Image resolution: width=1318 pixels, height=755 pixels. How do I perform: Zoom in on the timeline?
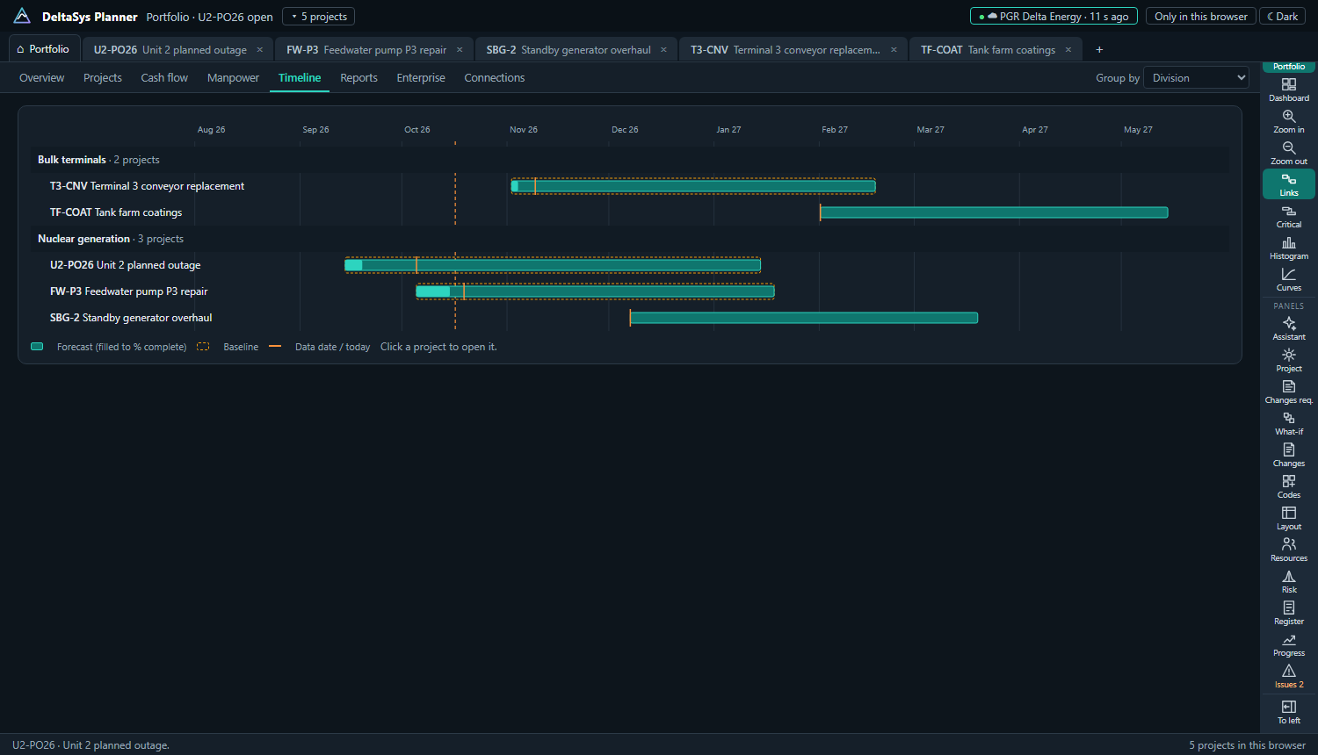(x=1289, y=121)
